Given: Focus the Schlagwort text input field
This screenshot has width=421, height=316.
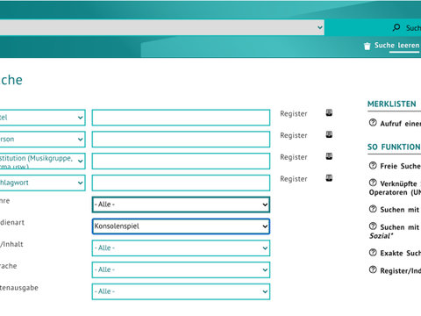Looking at the screenshot, I should coord(181,183).
